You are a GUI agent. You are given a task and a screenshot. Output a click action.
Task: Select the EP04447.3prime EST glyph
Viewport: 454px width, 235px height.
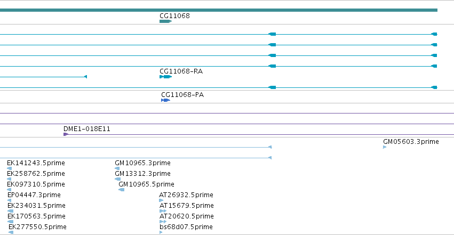[x=9, y=200]
